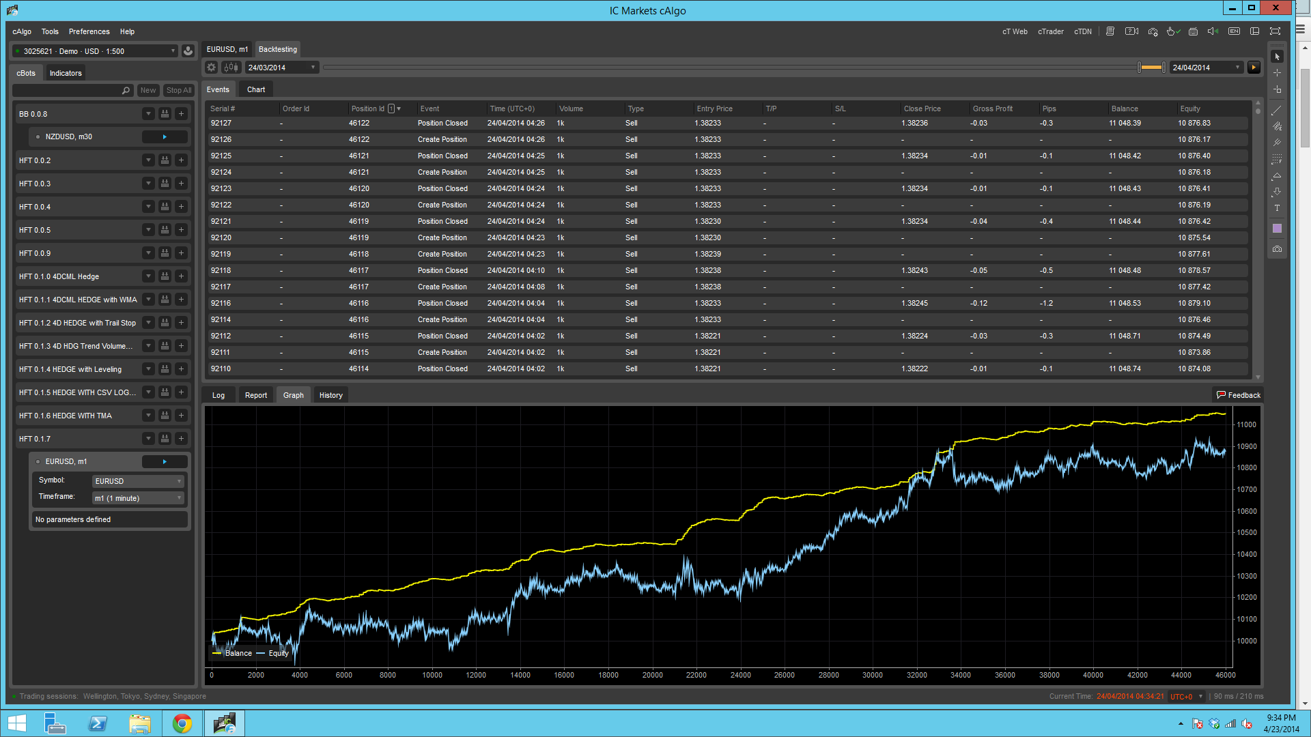
Task: Open the UTC+0 time zone dropdown
Action: point(1187,697)
